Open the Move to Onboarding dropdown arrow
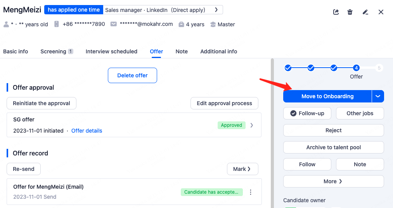 (378, 96)
